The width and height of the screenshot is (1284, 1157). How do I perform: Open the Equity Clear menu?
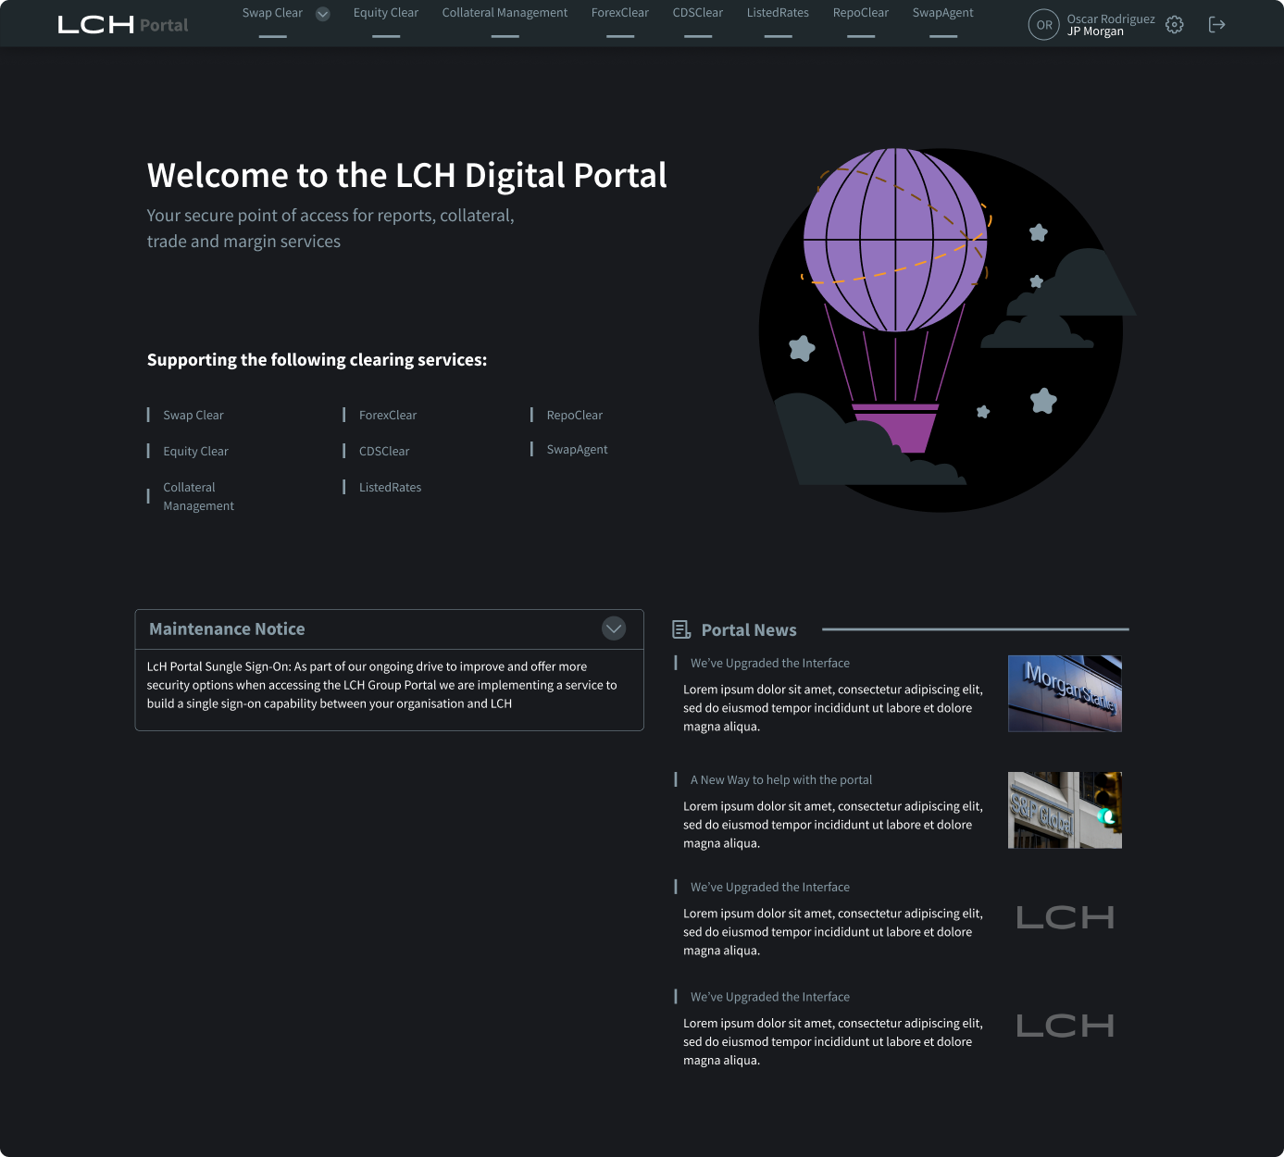coord(386,13)
